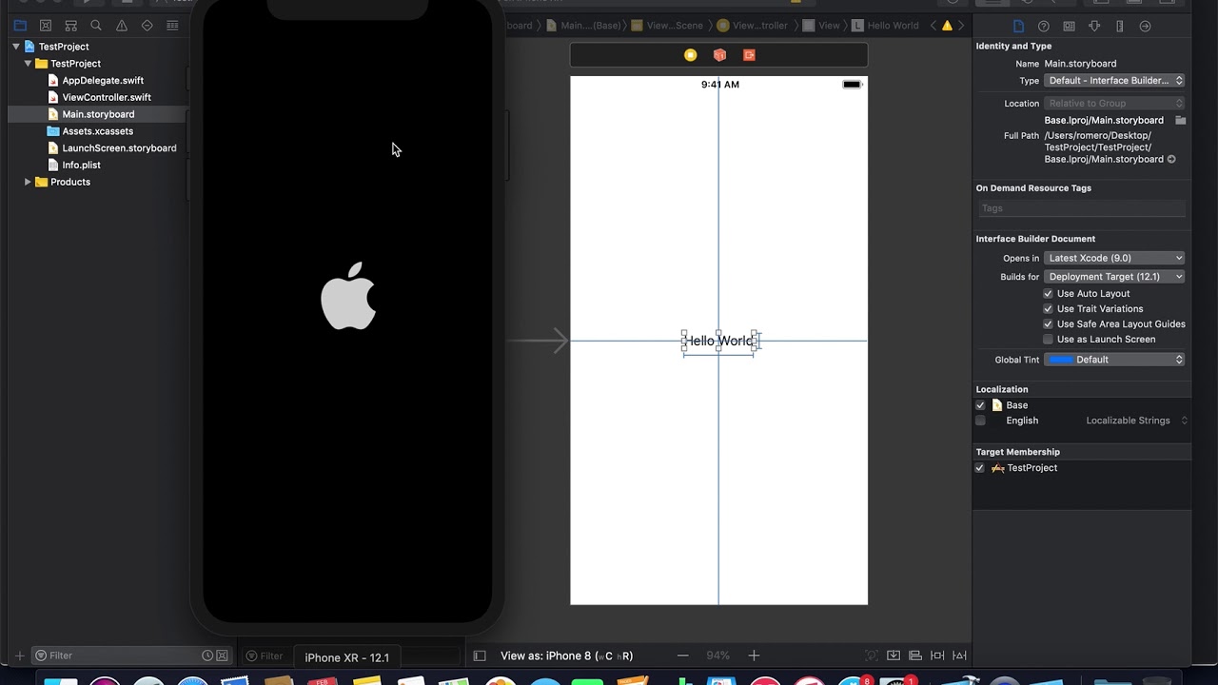The width and height of the screenshot is (1218, 685).
Task: Show the Identity inspector
Action: pyautogui.click(x=1069, y=26)
